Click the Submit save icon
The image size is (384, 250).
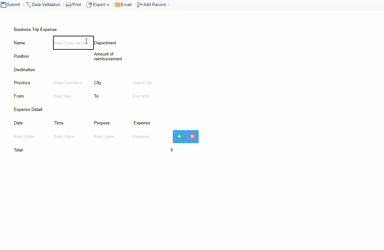point(3,5)
